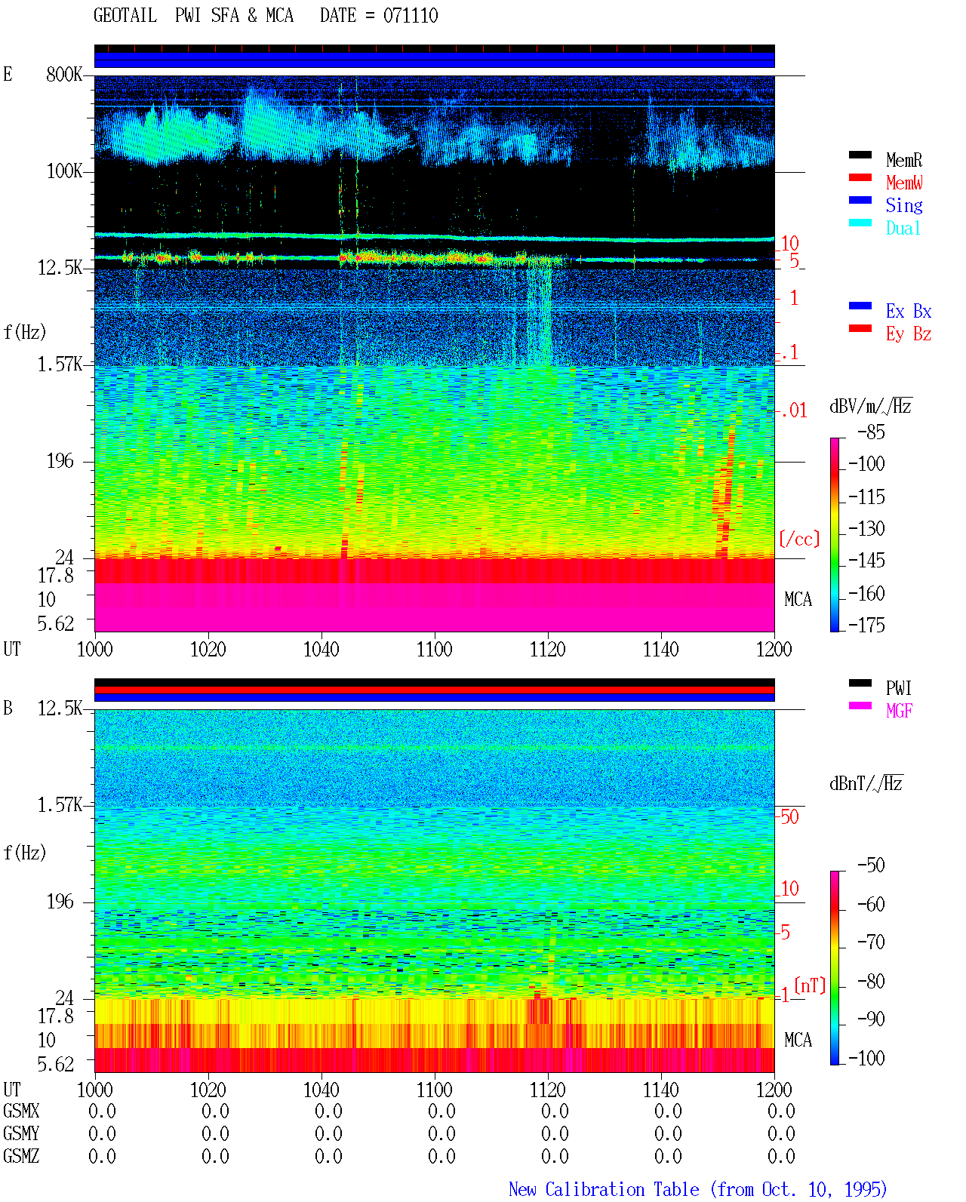Click the "GSMZ" row label
Screen dimensions: 966x1202
(21, 1156)
